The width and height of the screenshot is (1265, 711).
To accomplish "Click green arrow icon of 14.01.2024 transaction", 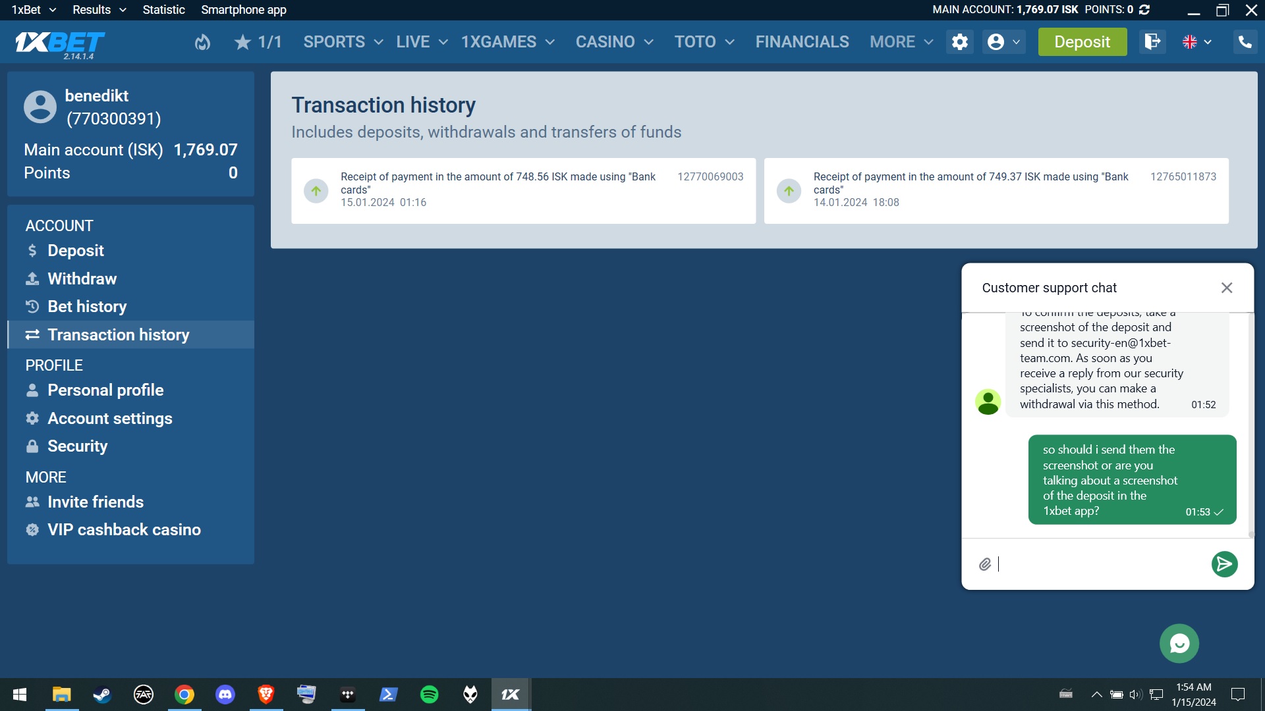I will pos(789,191).
